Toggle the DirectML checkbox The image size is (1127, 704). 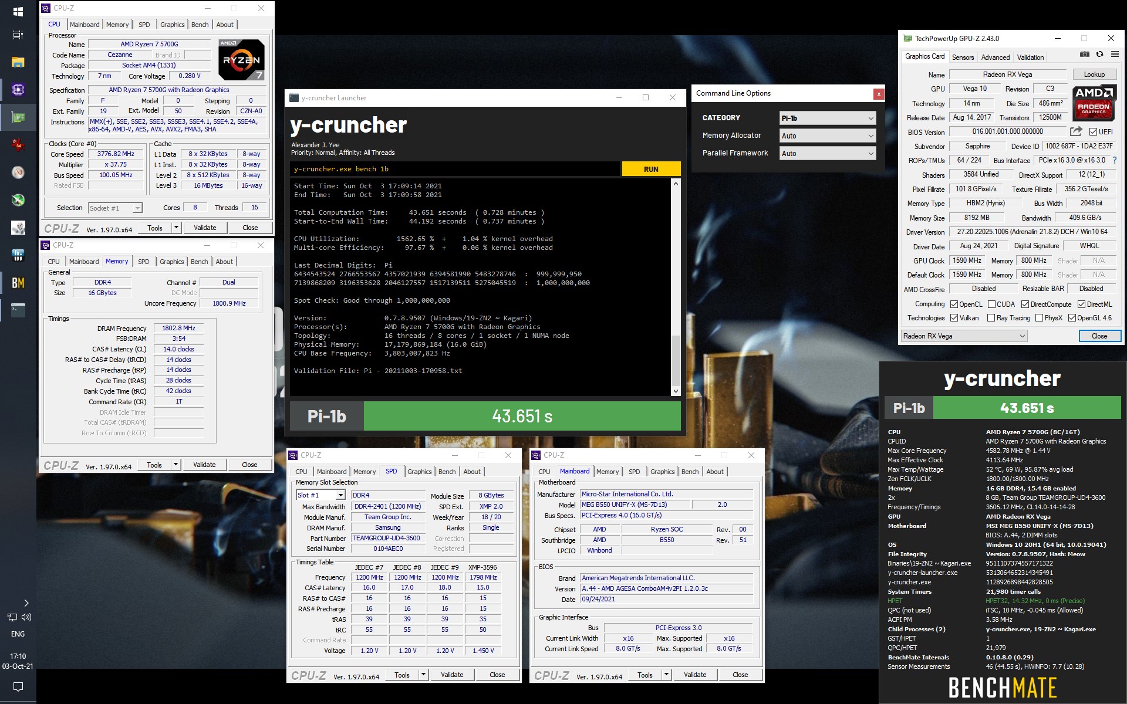[x=1081, y=304]
